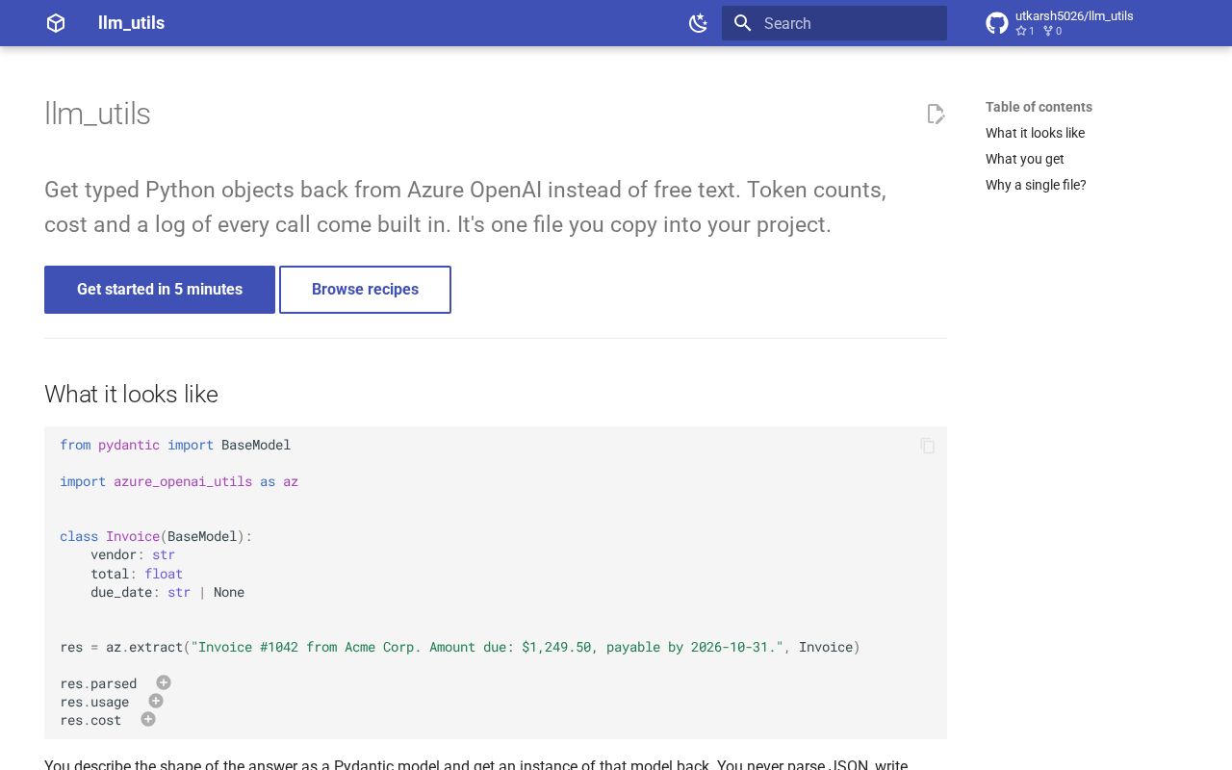Image resolution: width=1232 pixels, height=770 pixels.
Task: Click the search magnifier icon
Action: point(742,23)
